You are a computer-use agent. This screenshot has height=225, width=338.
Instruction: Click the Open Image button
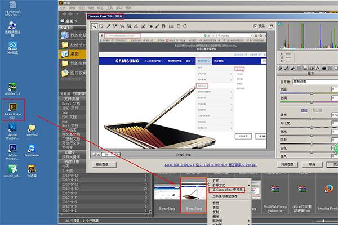287,164
